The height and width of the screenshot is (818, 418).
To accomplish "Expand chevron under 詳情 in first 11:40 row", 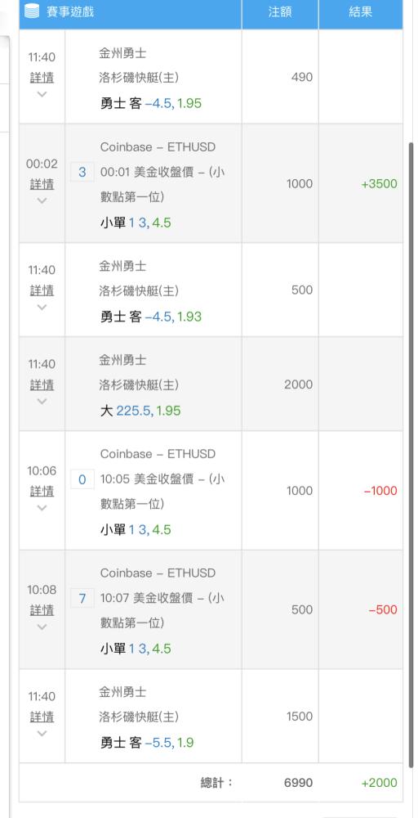I will (x=42, y=94).
